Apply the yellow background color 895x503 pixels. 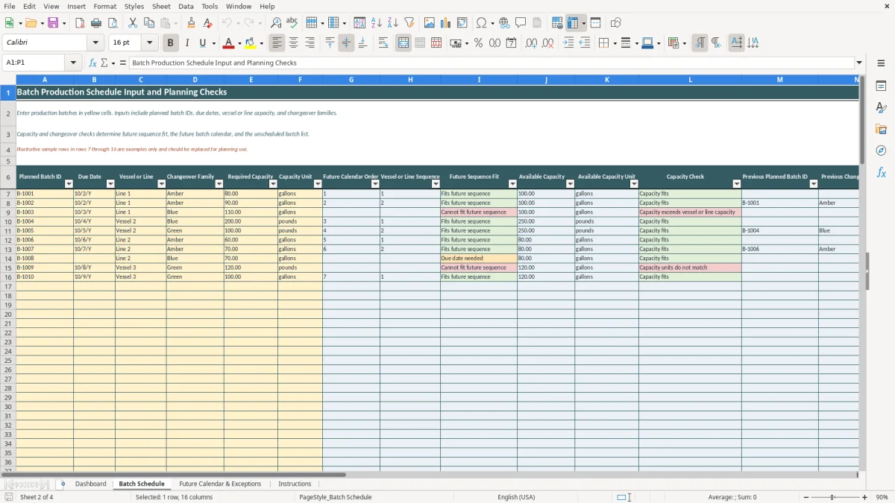(x=251, y=43)
